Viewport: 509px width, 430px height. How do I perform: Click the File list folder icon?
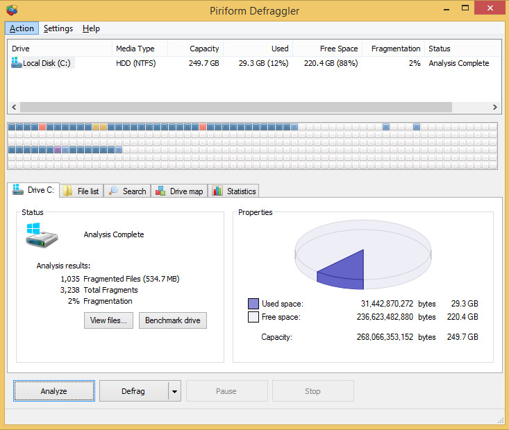(x=67, y=191)
